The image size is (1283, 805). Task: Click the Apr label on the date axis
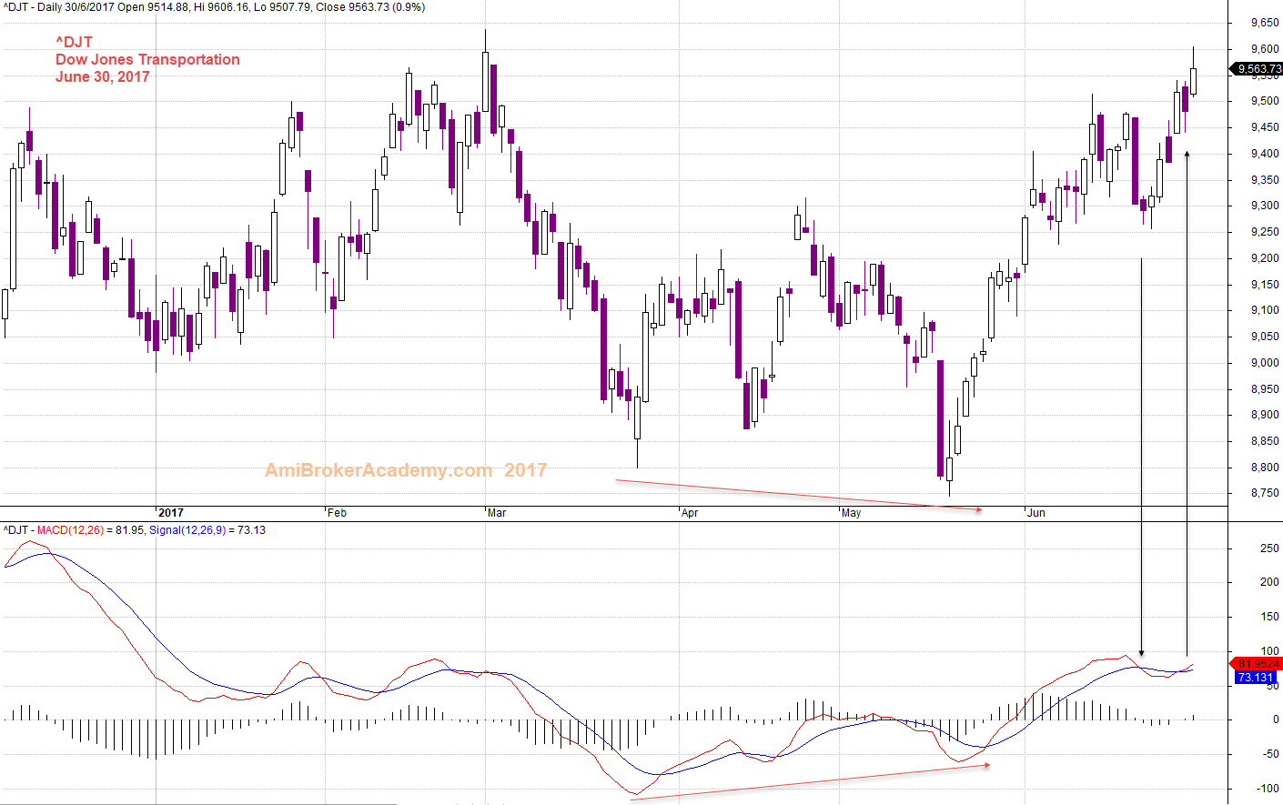coord(690,513)
